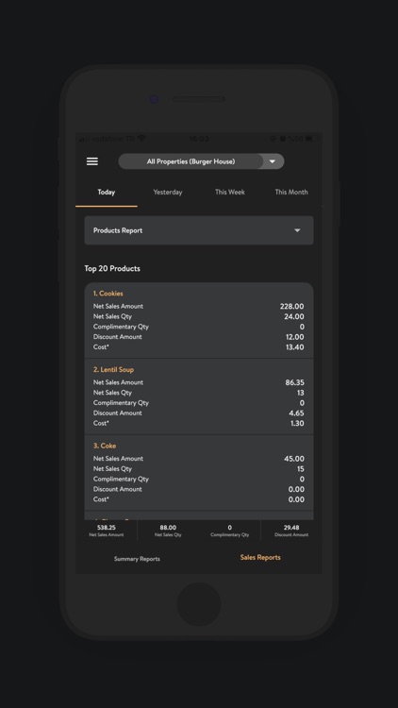Switch to the This Month tab
Image resolution: width=398 pixels, height=708 pixels.
click(291, 193)
